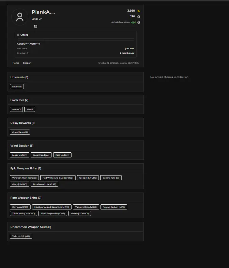Select the Venetian Posh (Keratos) skin
This screenshot has width=229, height=268.
click(24, 178)
